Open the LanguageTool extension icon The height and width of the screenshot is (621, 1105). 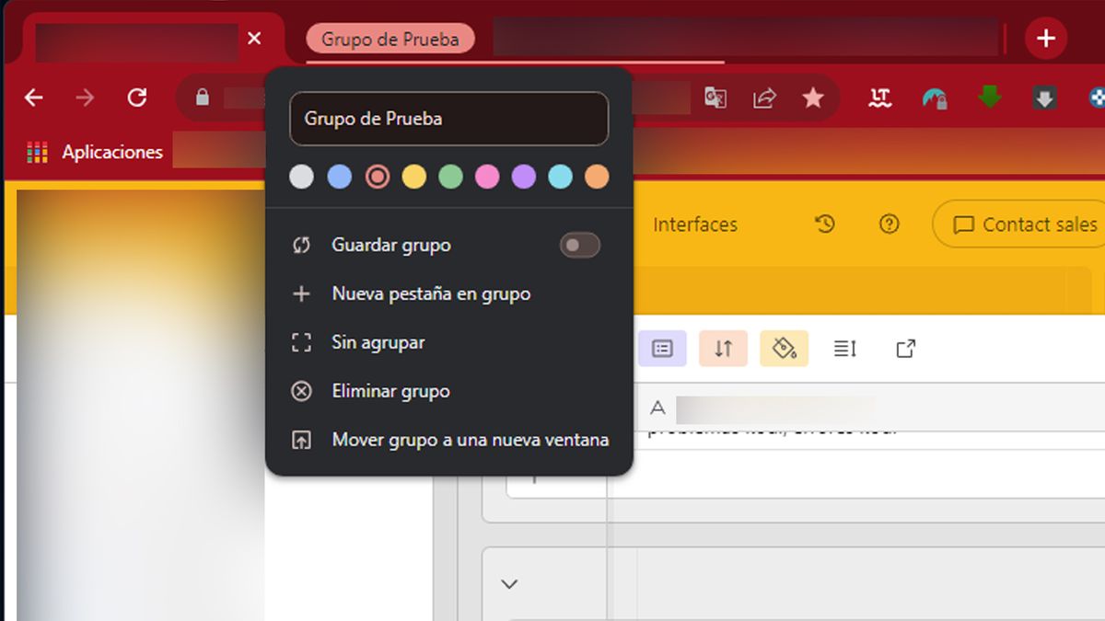point(879,98)
